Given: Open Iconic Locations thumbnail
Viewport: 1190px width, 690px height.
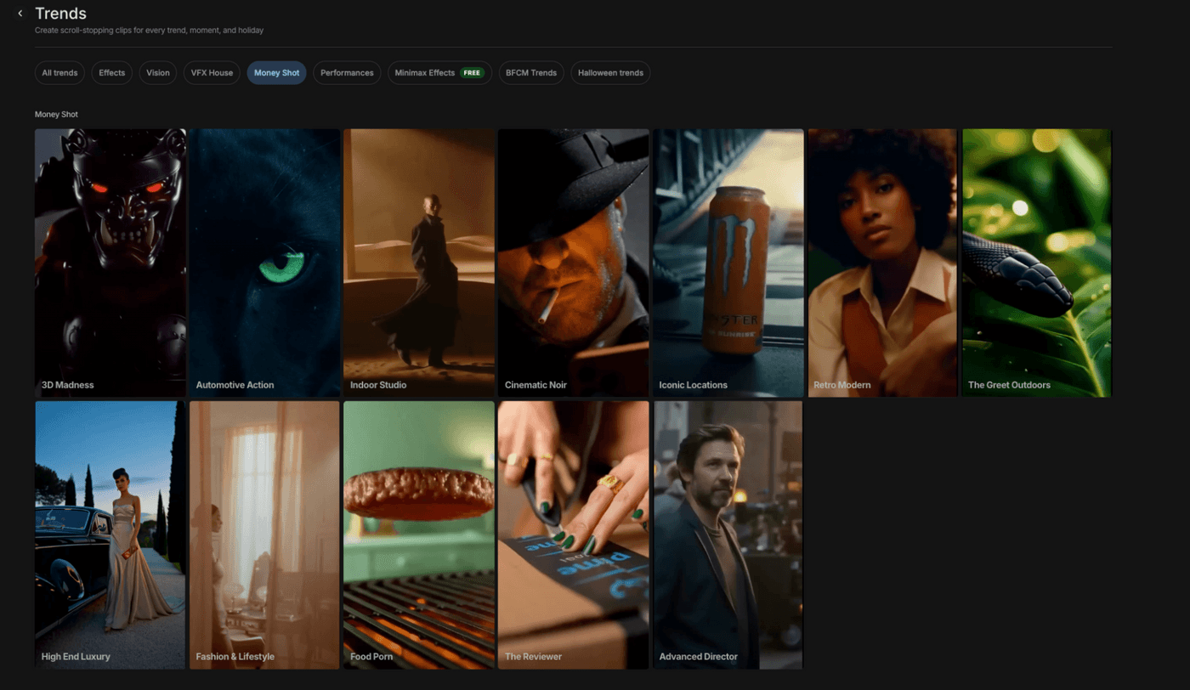Looking at the screenshot, I should click(x=728, y=263).
